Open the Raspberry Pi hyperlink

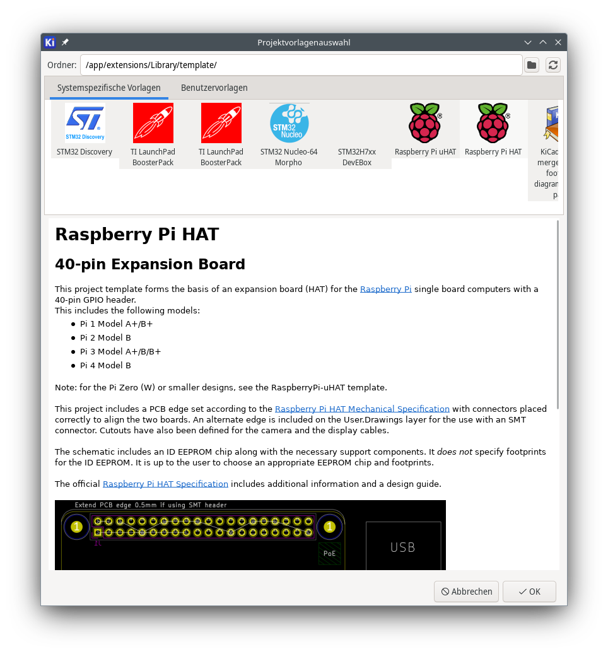click(x=385, y=289)
